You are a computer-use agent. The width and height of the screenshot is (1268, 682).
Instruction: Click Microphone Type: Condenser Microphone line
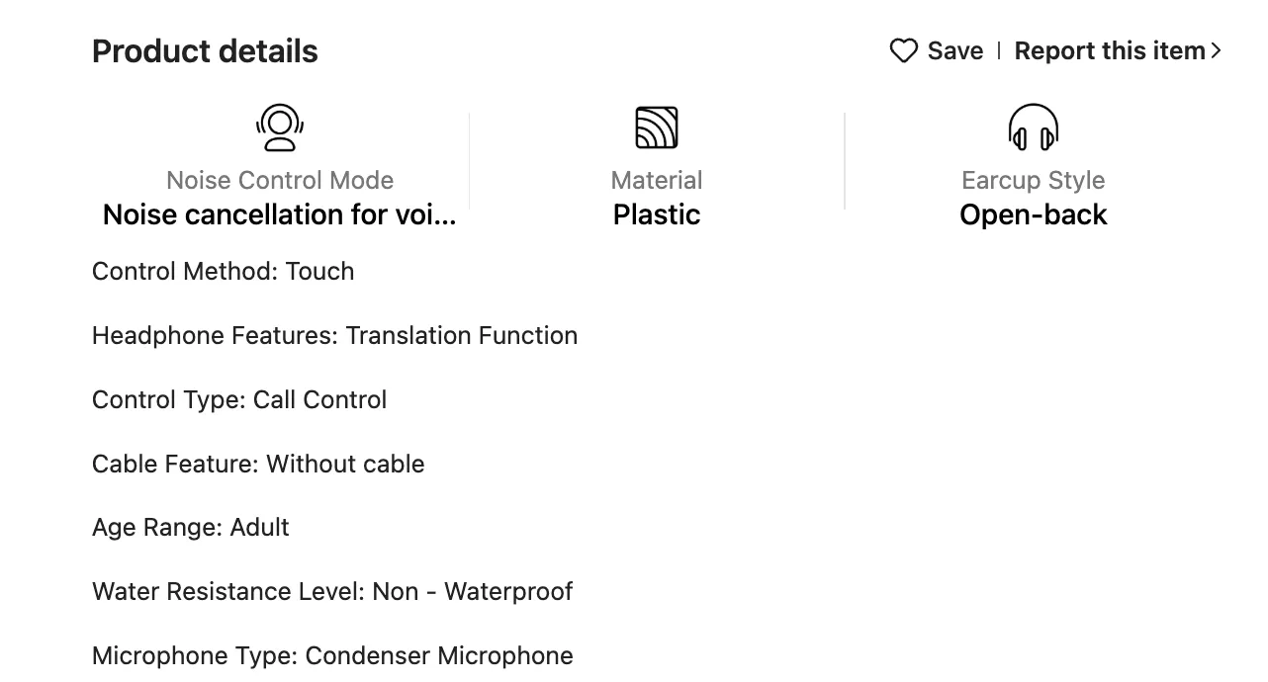332,655
